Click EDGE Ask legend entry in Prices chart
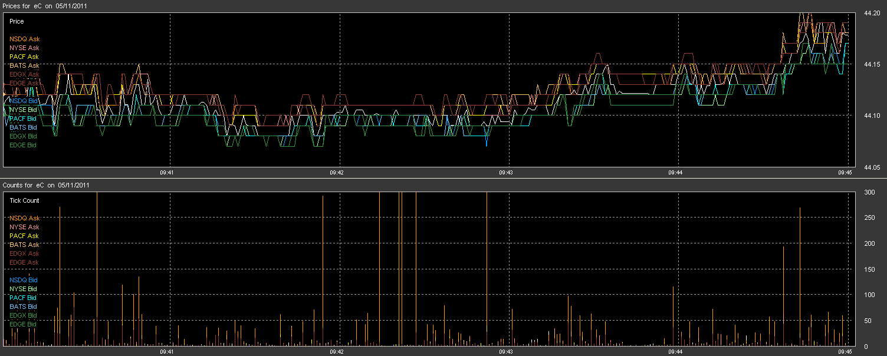Viewport: 887px width, 356px height. (x=24, y=83)
